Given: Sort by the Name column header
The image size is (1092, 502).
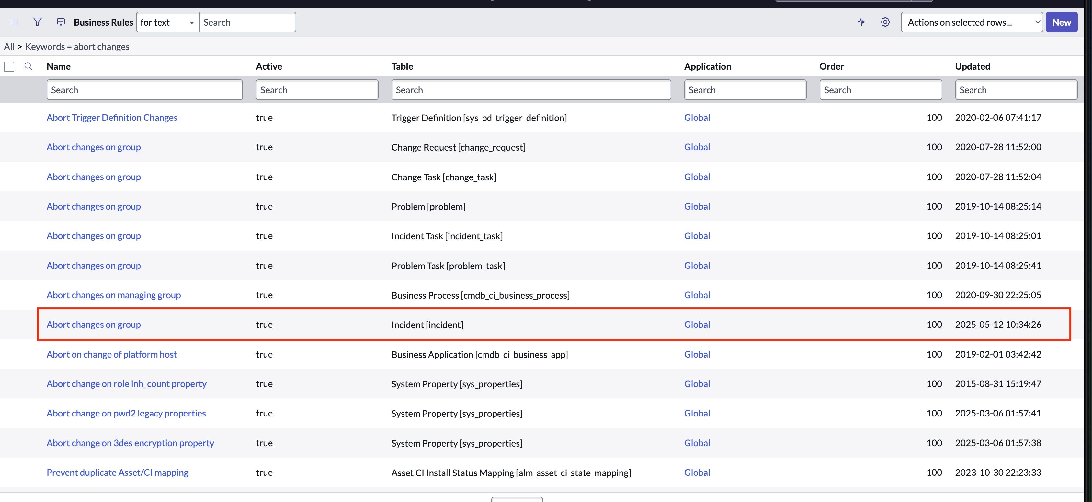Looking at the screenshot, I should pos(59,66).
